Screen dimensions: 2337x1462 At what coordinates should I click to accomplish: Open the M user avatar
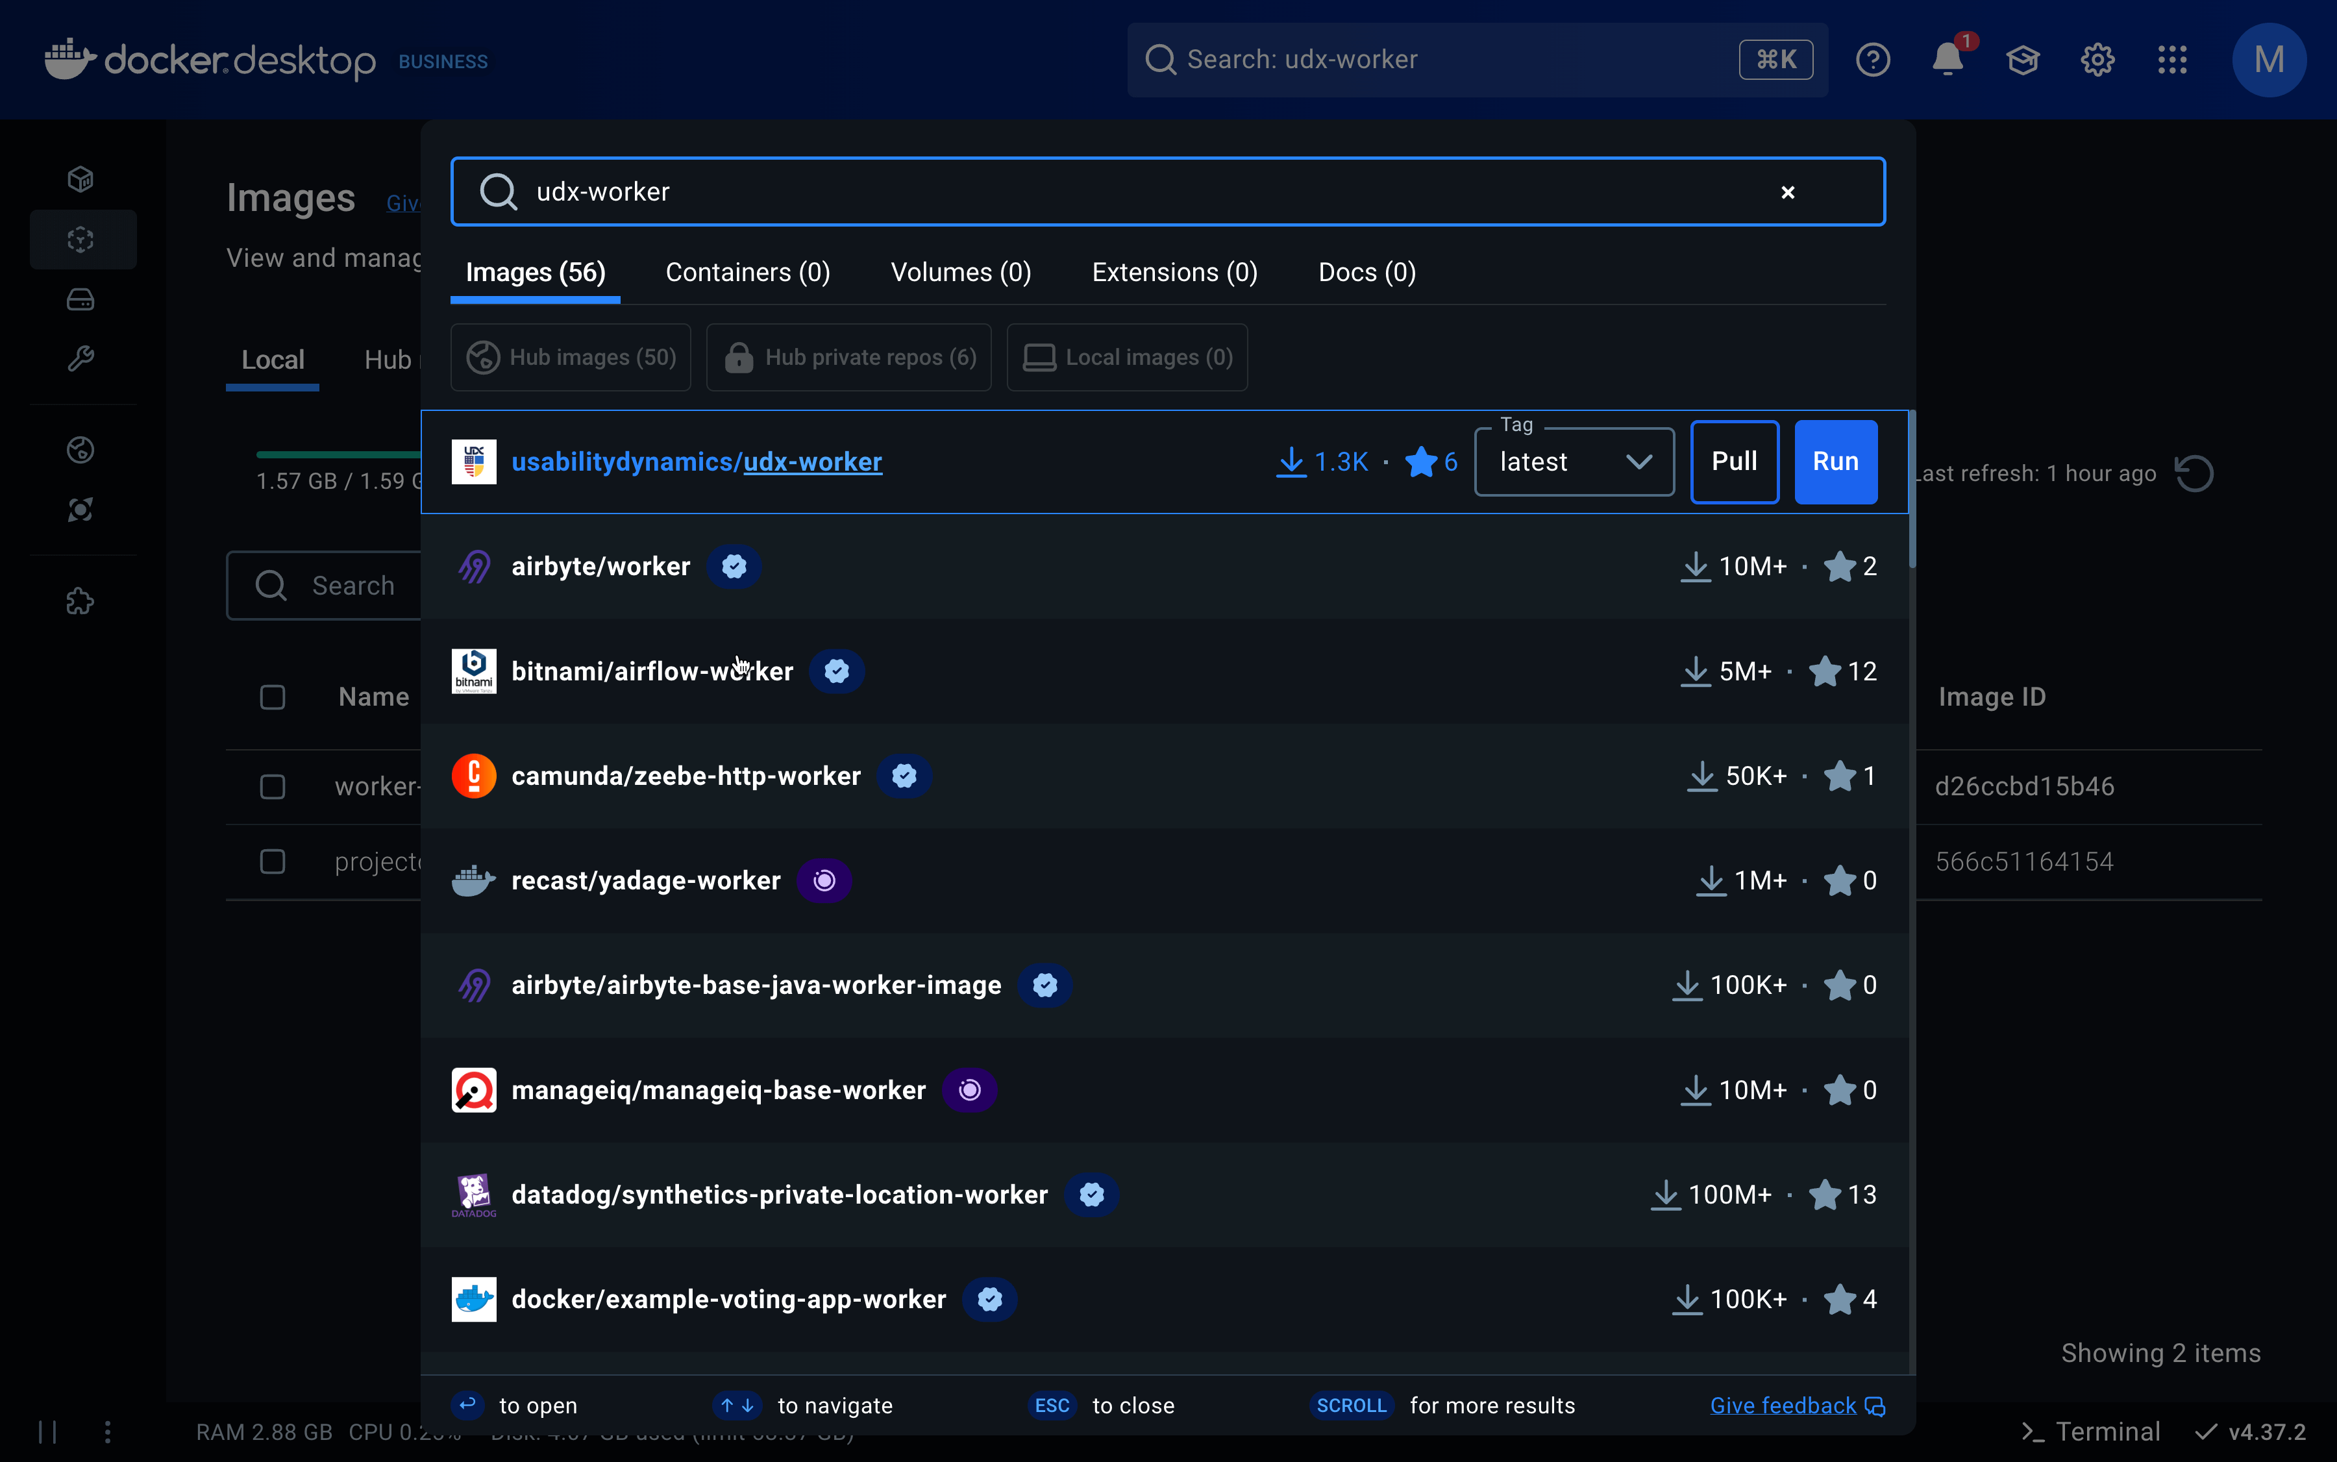click(x=2269, y=60)
